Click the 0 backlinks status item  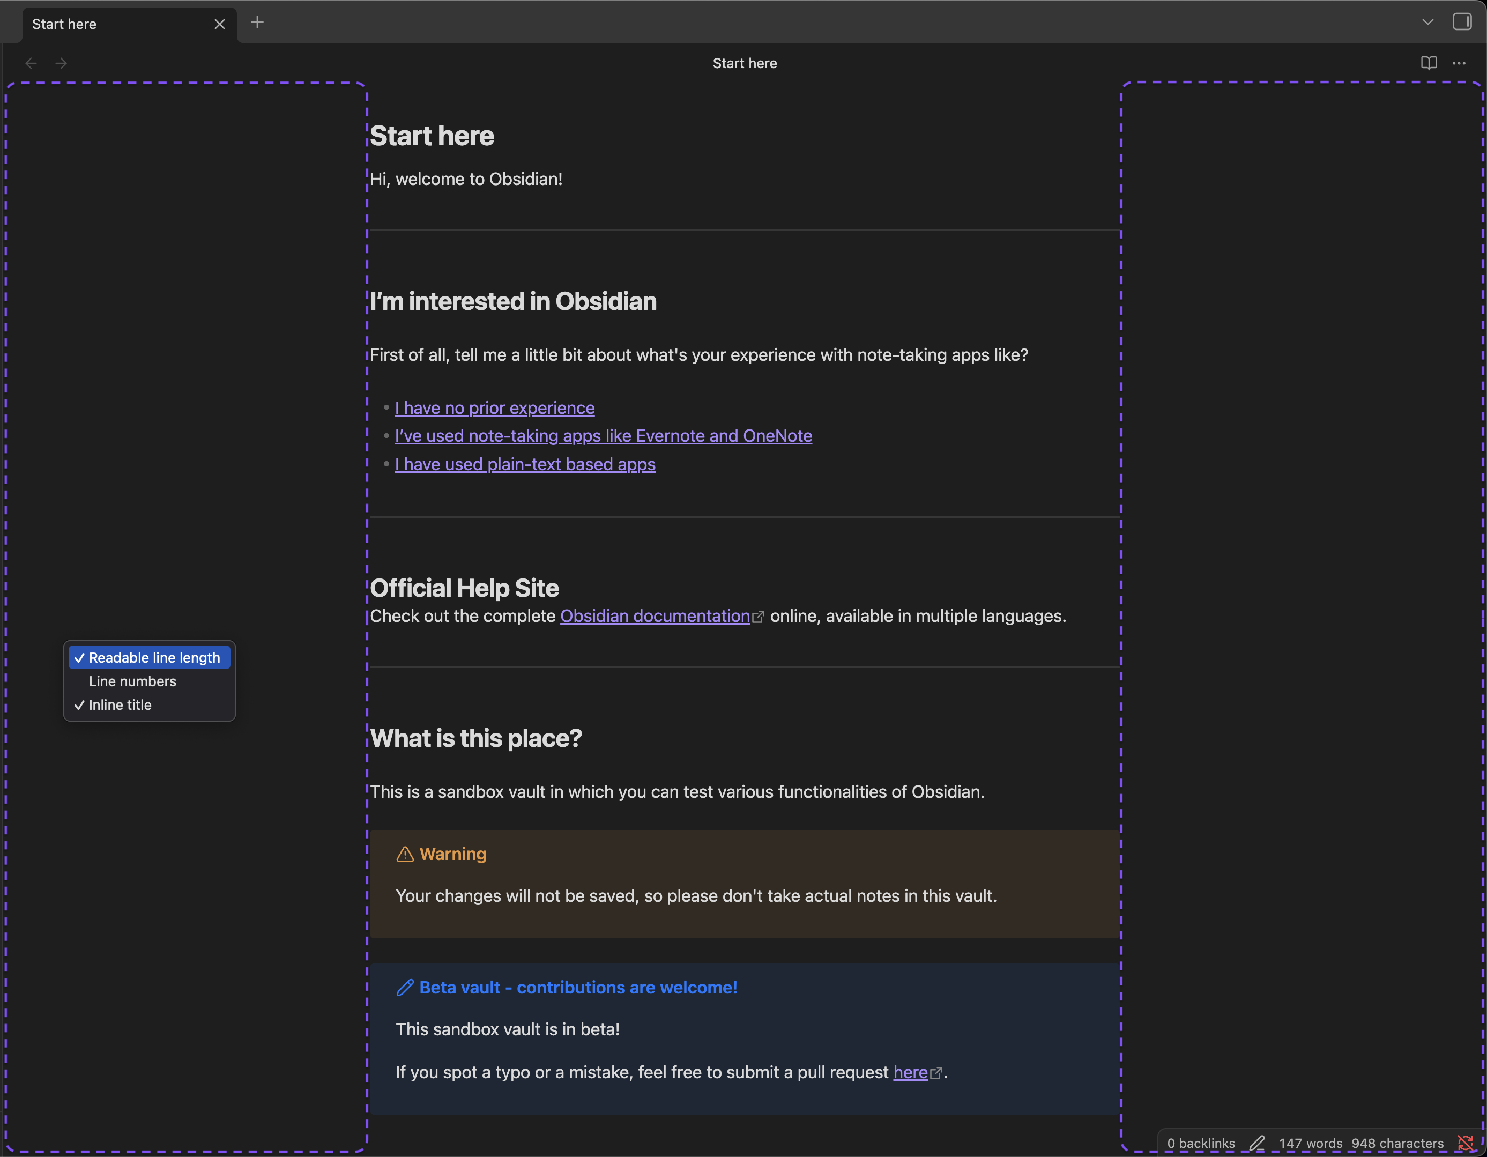point(1201,1144)
